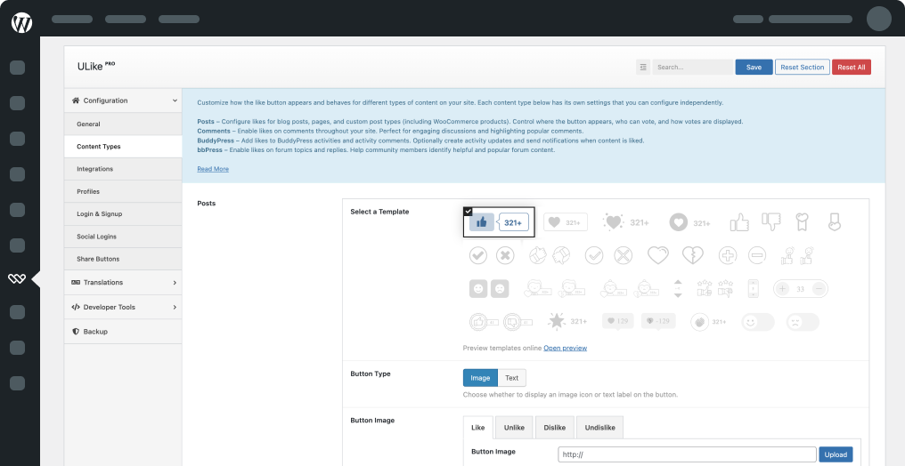Click plus on the 33 counter template
905x466 pixels.
click(782, 289)
